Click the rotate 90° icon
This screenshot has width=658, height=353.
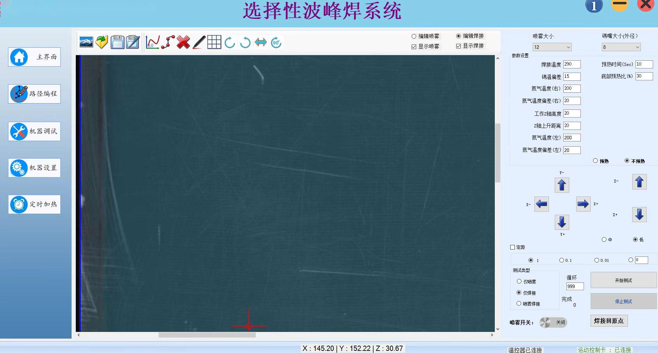coord(276,42)
